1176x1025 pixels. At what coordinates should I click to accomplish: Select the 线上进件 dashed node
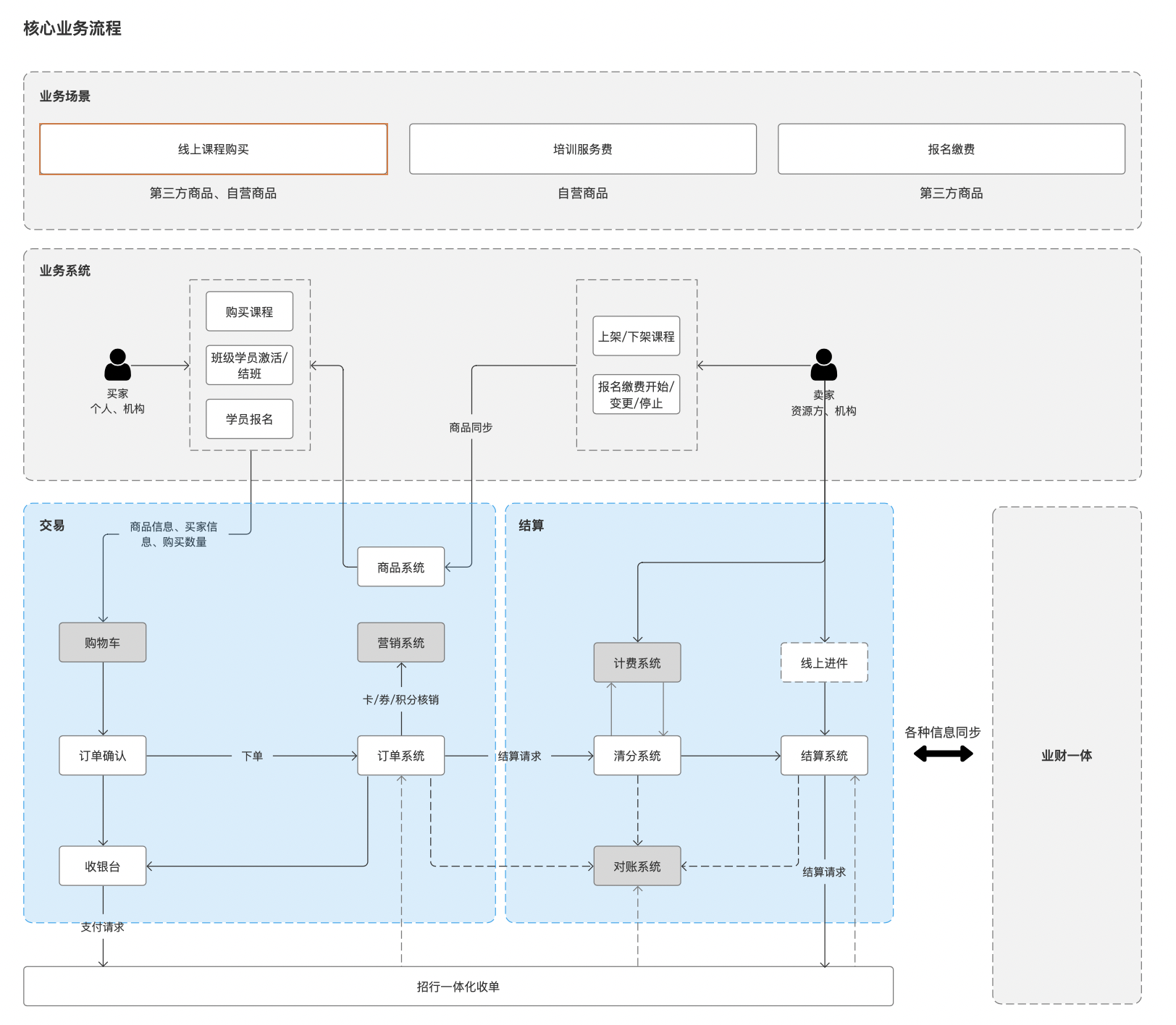coord(824,662)
